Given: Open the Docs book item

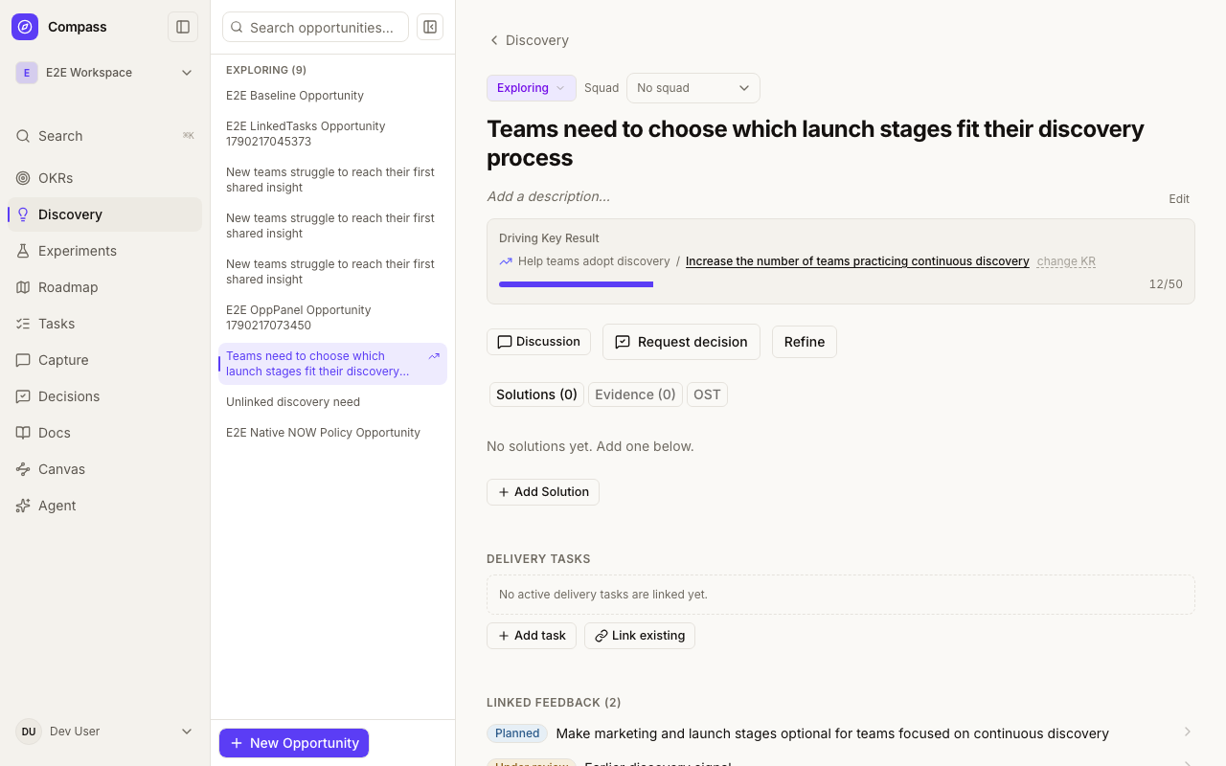Looking at the screenshot, I should pyautogui.click(x=105, y=433).
